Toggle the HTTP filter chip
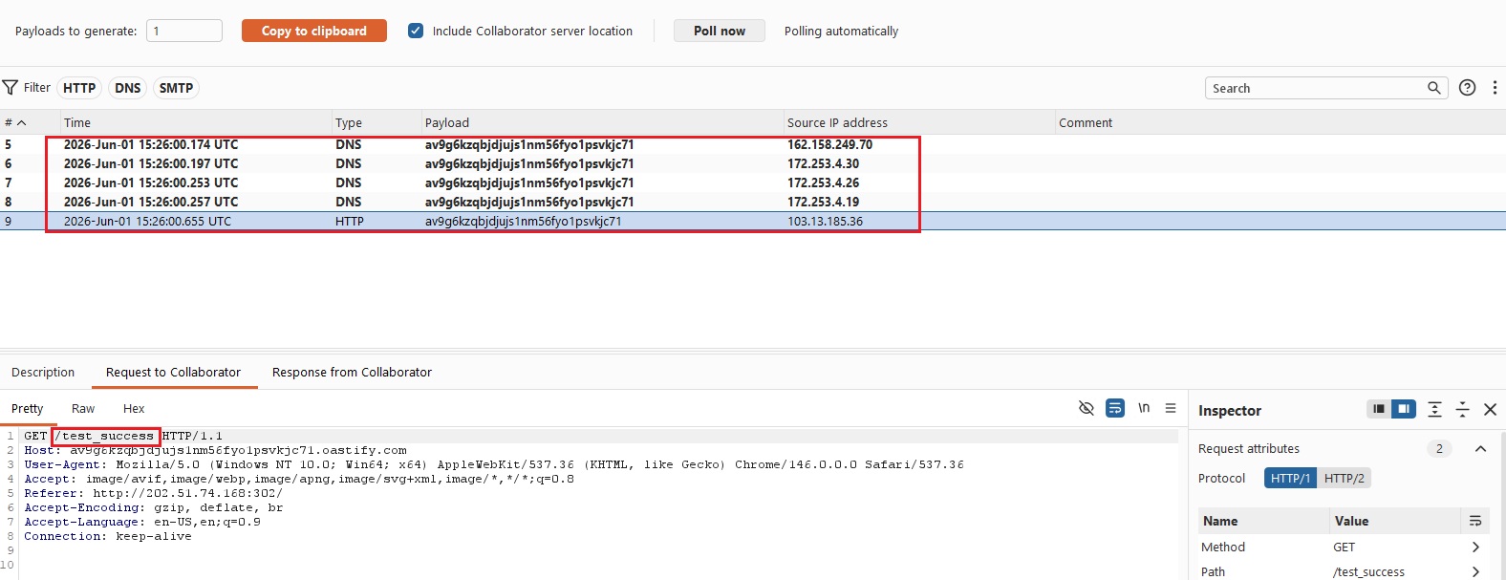 (79, 88)
